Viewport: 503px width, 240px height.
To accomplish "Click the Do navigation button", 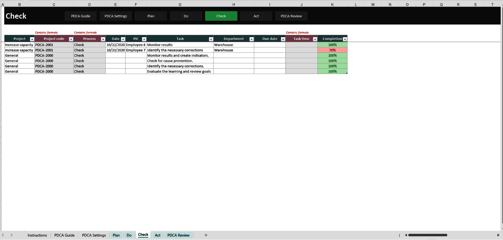I will click(186, 16).
